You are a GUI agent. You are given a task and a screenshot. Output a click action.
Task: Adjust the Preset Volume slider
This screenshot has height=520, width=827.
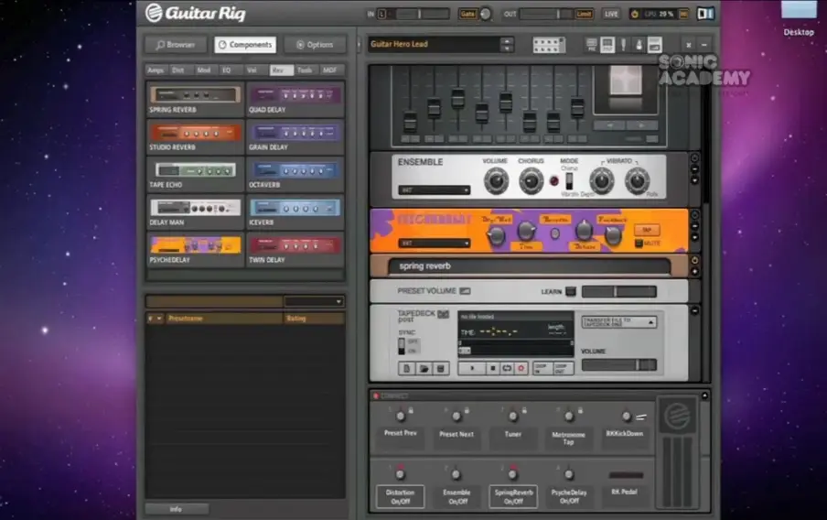point(618,291)
